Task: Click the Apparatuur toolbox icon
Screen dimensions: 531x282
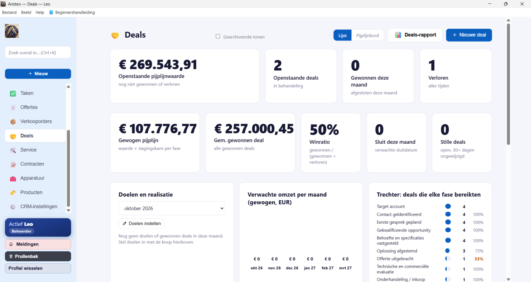Action: click(13, 178)
